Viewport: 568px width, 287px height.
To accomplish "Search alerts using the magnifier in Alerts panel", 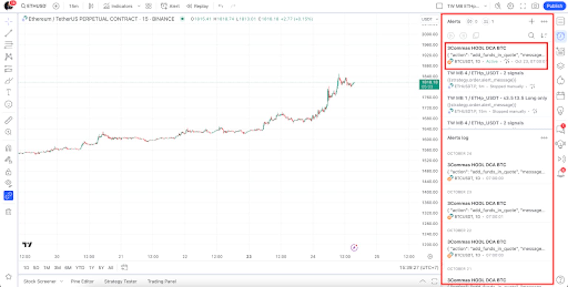I will point(531,35).
